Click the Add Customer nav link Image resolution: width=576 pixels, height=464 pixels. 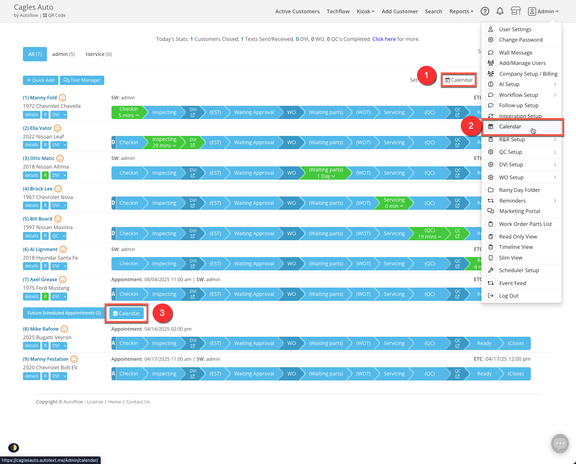point(400,11)
